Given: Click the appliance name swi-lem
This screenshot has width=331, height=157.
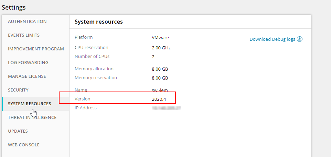Looking at the screenshot, I should coord(160,90).
